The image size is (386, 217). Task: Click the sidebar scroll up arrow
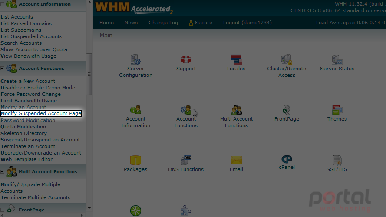(89, 2)
